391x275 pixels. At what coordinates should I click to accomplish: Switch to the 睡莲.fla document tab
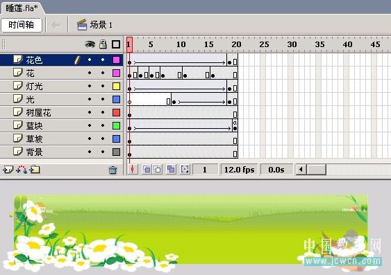(22, 8)
